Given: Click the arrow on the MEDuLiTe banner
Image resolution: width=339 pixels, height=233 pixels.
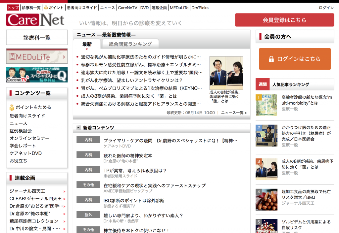Looking at the screenshot, I should (x=64, y=57).
